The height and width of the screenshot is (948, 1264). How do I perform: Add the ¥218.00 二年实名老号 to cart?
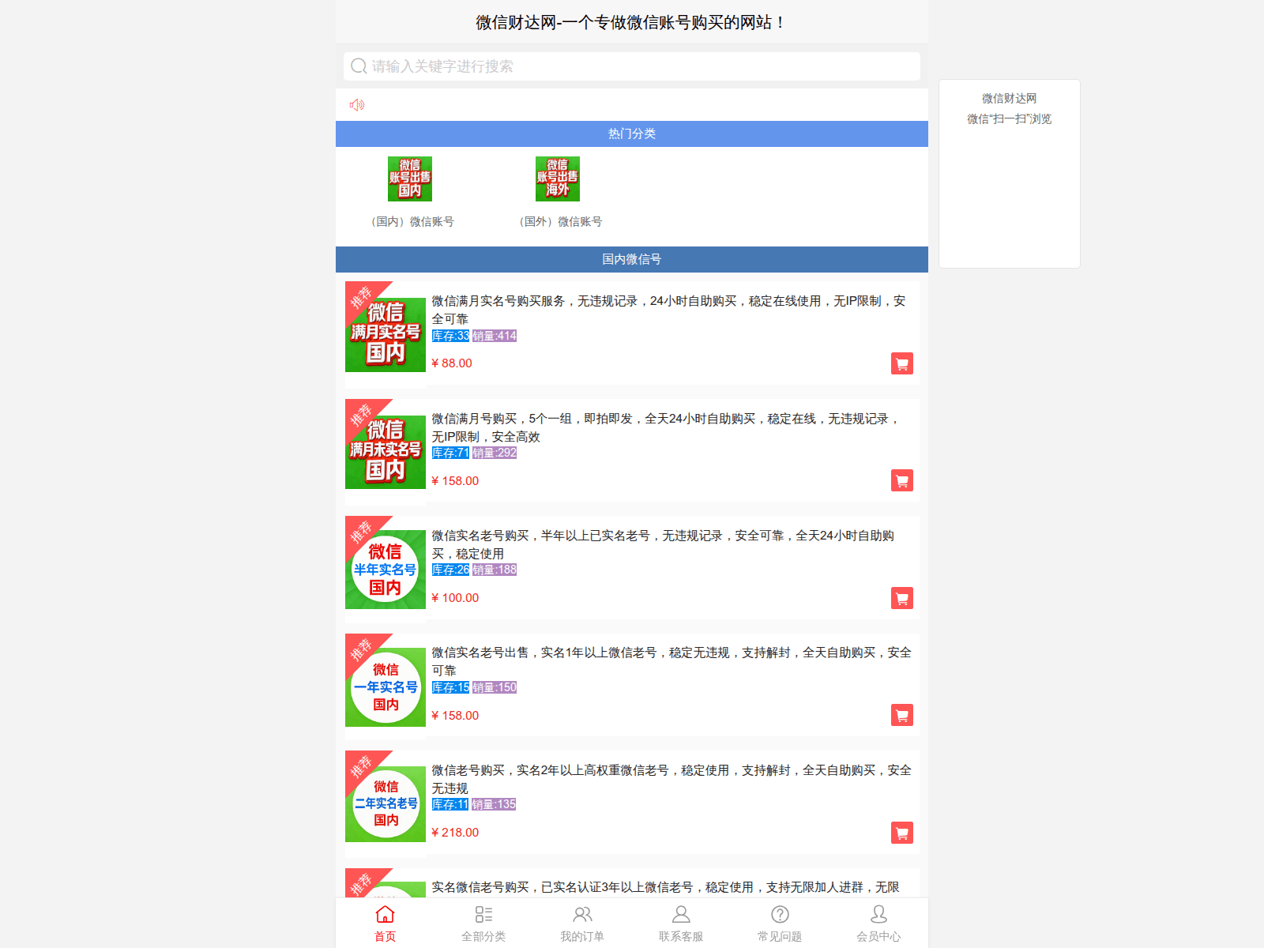point(902,833)
